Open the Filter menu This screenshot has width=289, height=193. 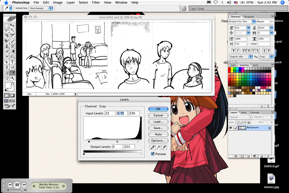tap(96, 2)
